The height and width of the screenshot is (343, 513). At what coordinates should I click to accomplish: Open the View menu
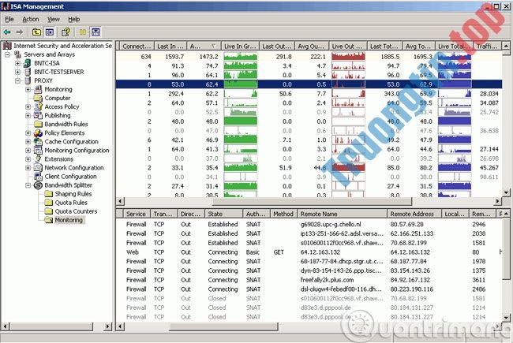(53, 18)
